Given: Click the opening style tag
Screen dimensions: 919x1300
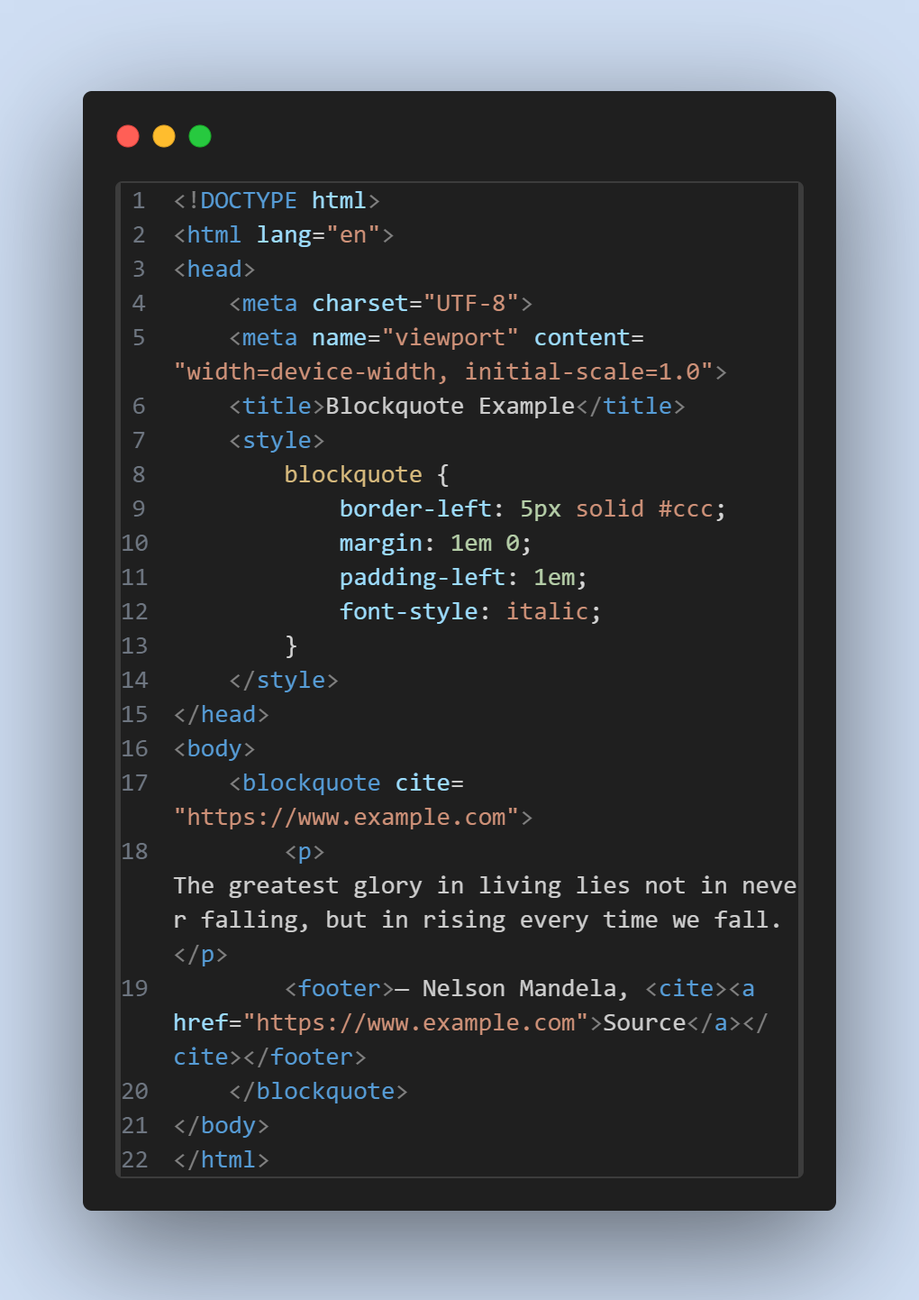Looking at the screenshot, I should [277, 440].
